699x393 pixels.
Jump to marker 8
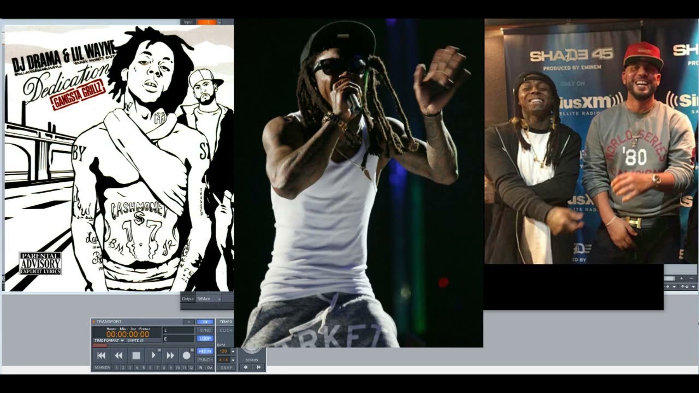[164, 368]
